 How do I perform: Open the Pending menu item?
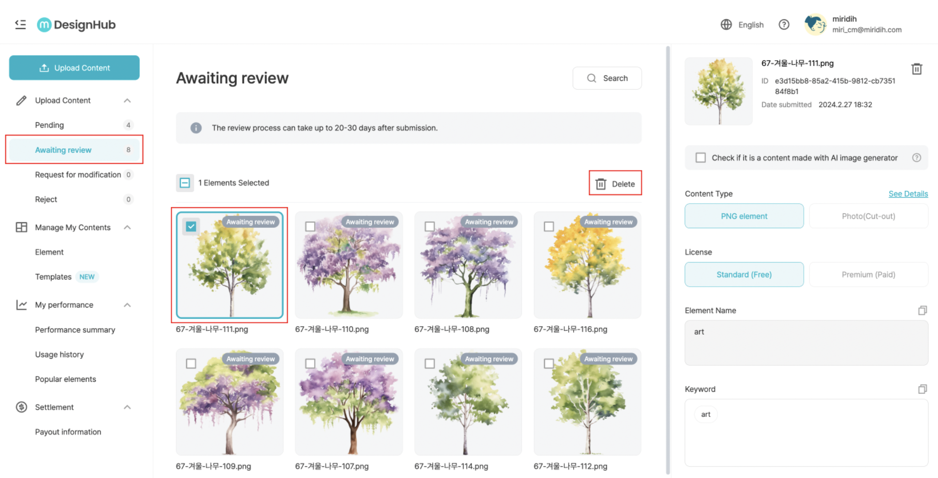click(x=49, y=125)
